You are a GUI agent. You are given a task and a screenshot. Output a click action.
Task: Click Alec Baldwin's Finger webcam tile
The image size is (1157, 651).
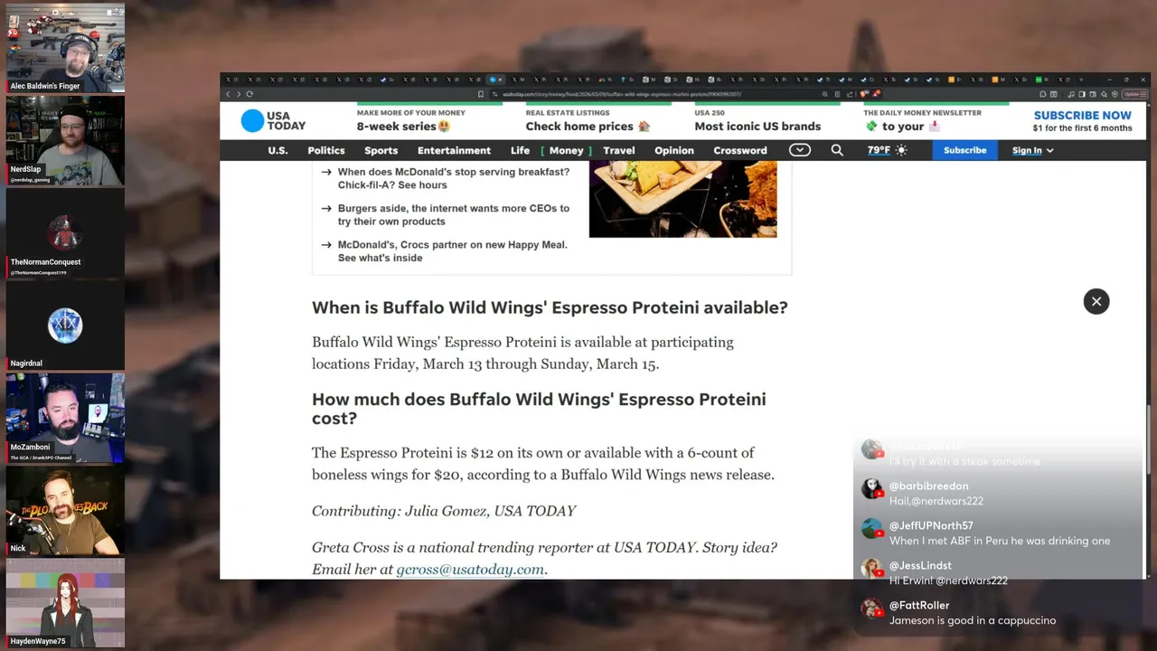click(x=65, y=48)
